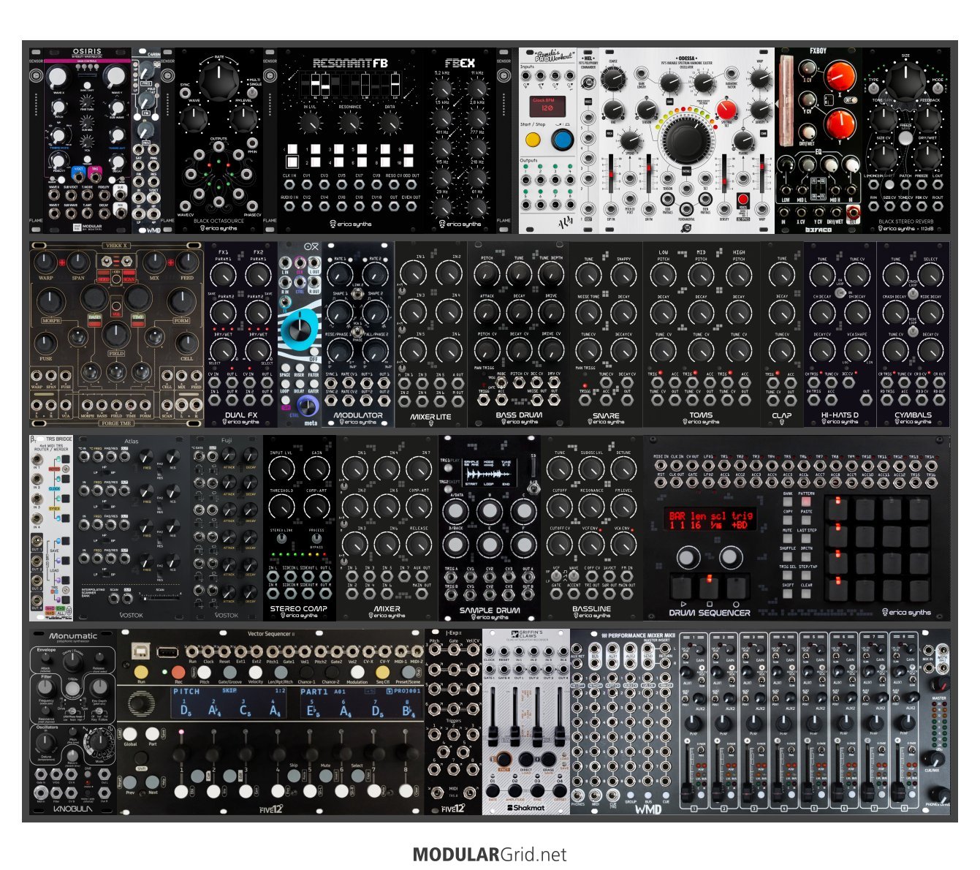Select the Pitch button on Vector Sequencer
This screenshot has height=870, width=980.
point(205,672)
